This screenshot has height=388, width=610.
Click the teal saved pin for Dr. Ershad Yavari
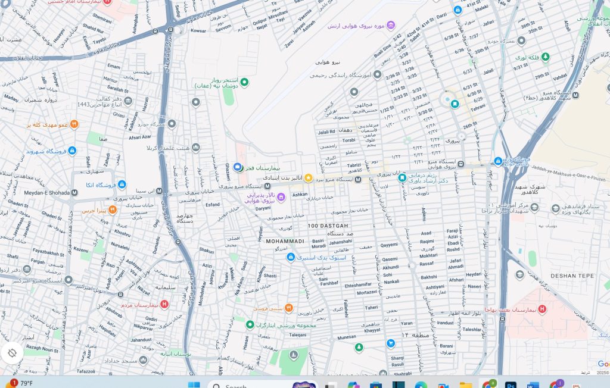click(403, 177)
